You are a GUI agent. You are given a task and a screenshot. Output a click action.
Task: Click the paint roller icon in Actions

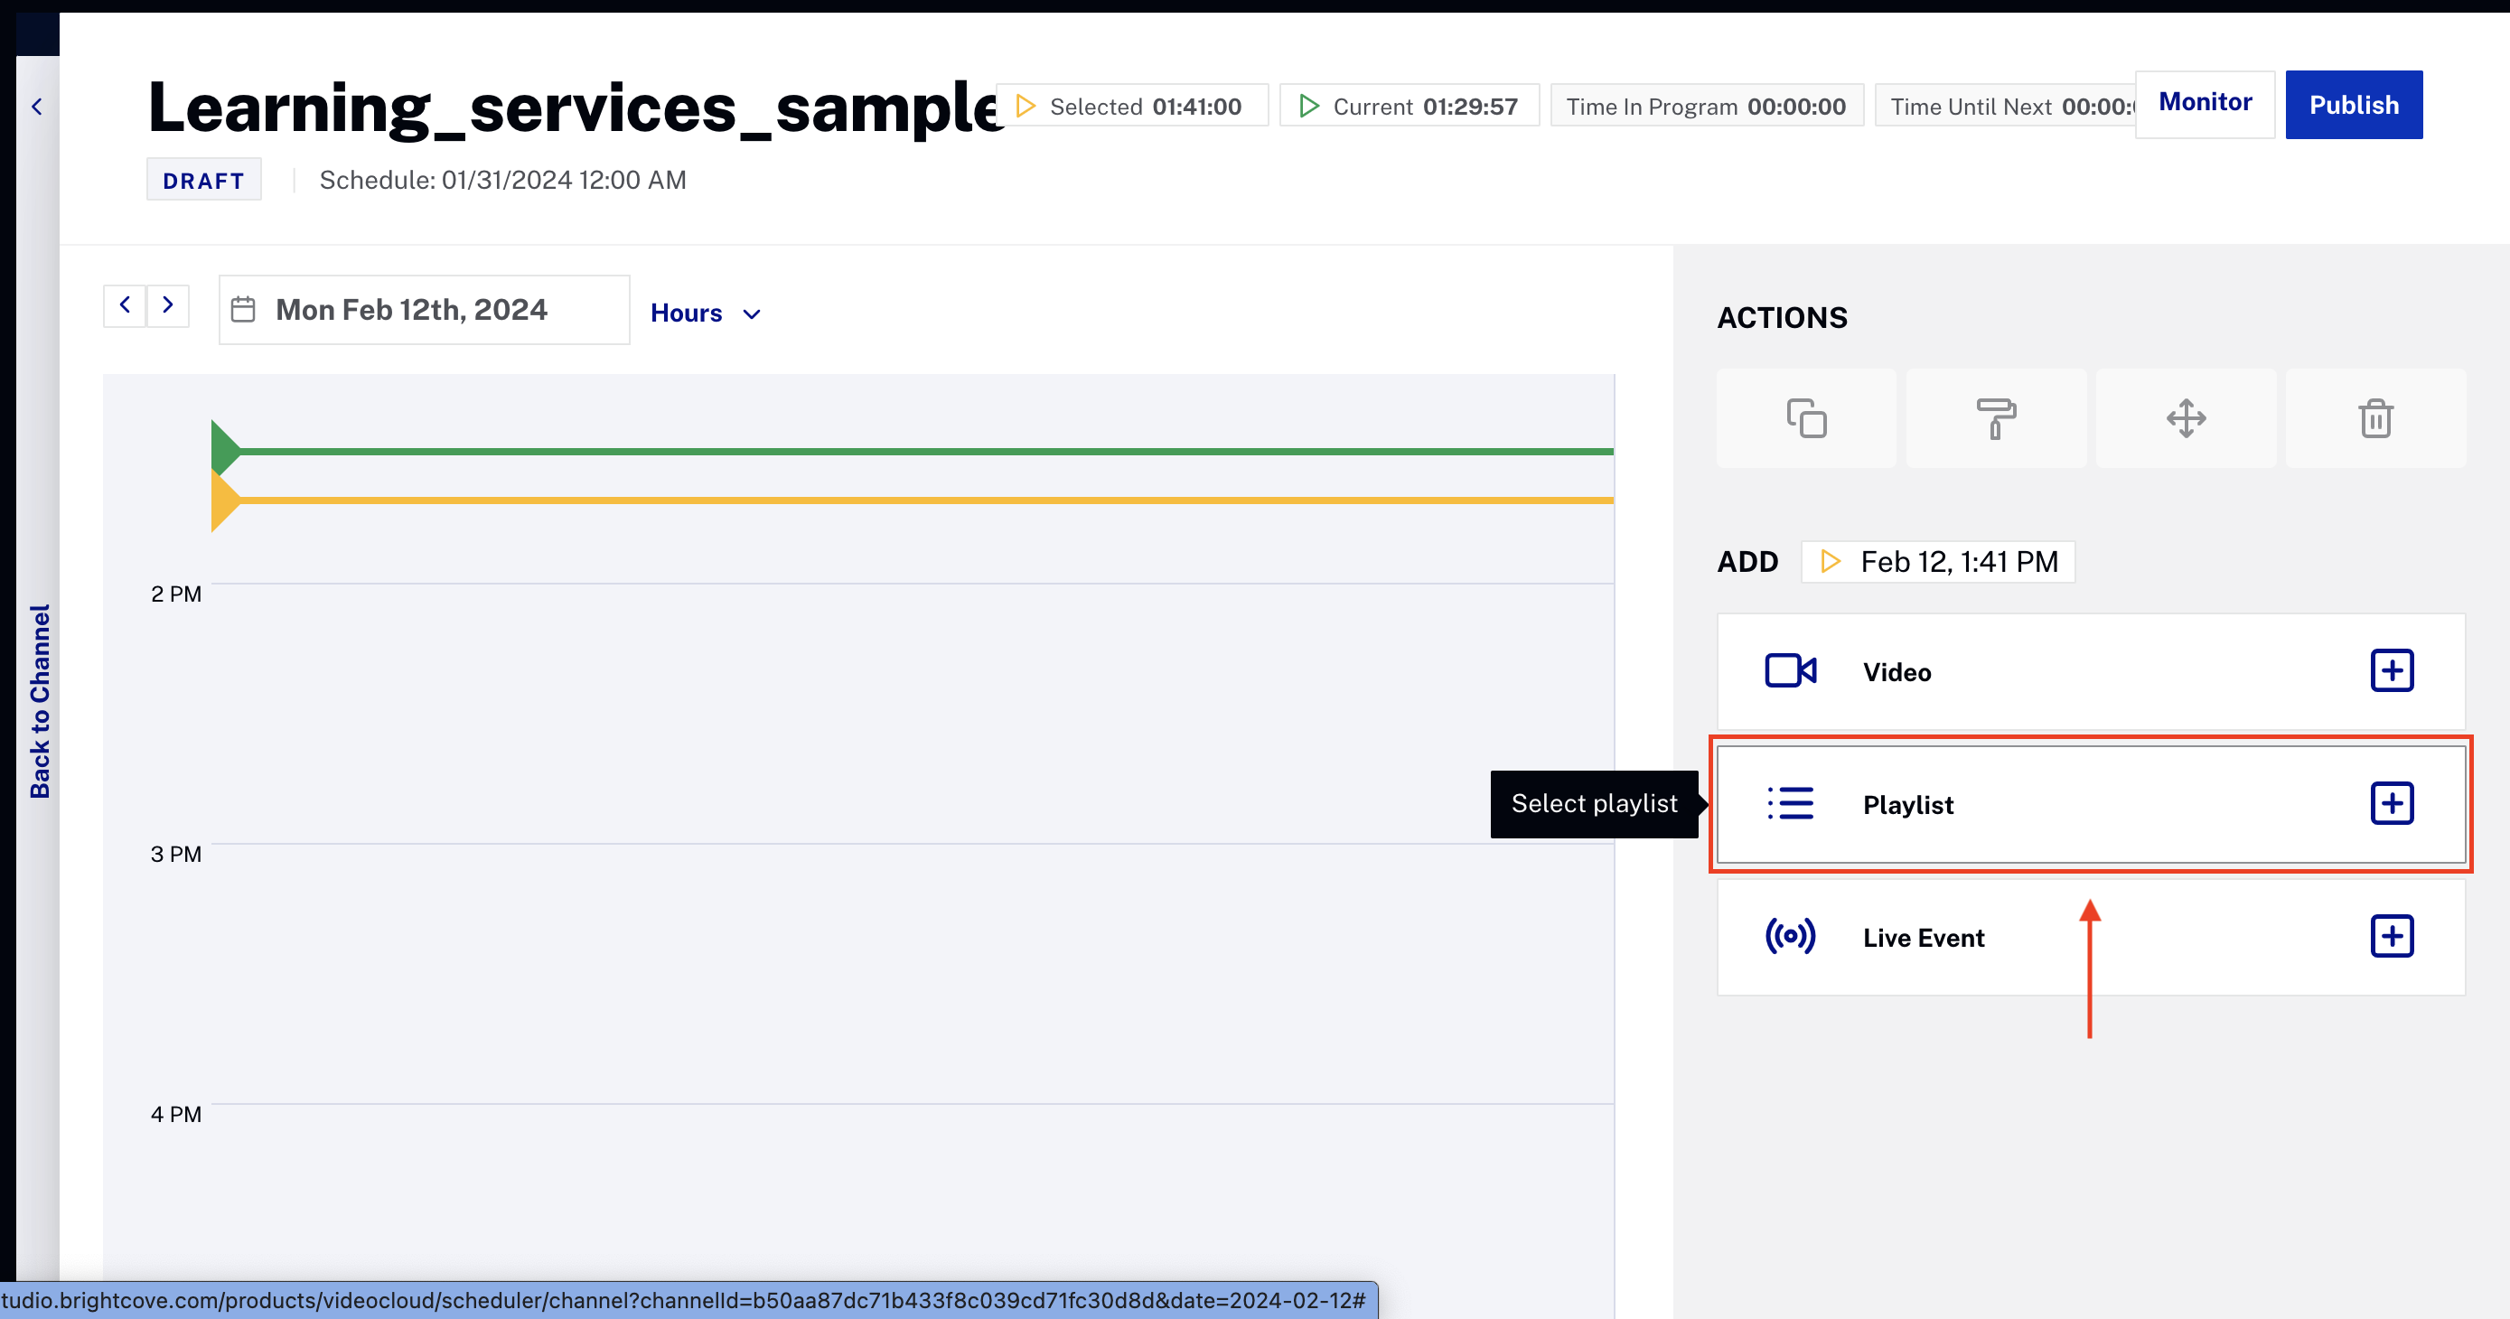tap(1995, 419)
